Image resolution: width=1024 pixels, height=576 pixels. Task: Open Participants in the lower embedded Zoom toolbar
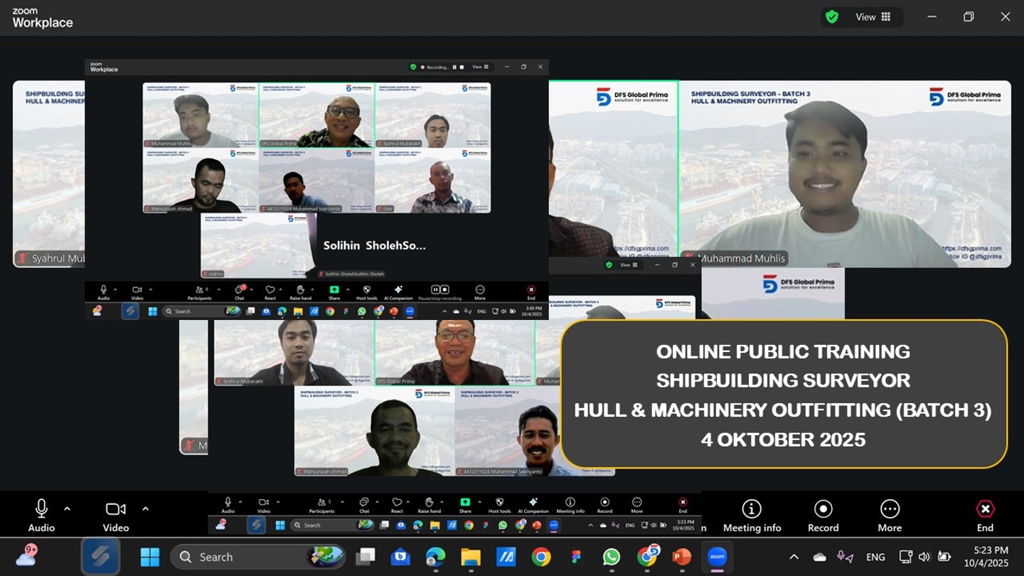321,505
